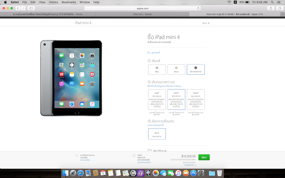The width and height of the screenshot is (285, 178).
Task: Select the space gray color option
Action: (196, 69)
